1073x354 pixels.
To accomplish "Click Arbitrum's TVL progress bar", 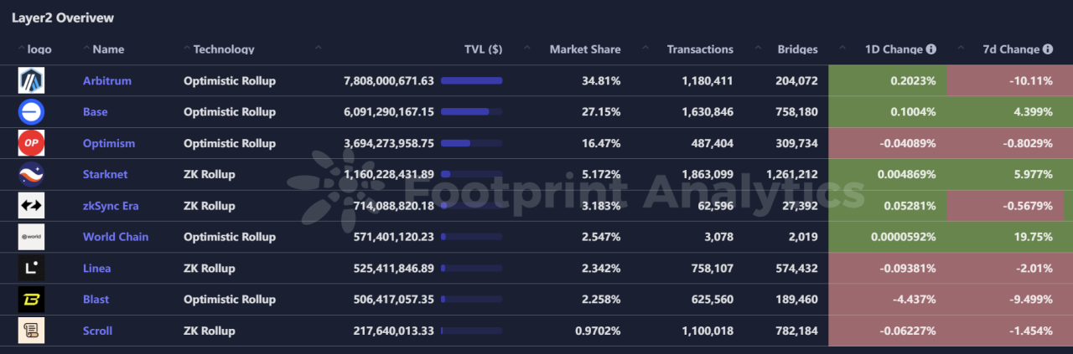I will pos(471,81).
